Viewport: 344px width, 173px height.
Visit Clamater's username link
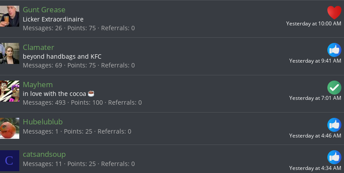[x=39, y=47]
